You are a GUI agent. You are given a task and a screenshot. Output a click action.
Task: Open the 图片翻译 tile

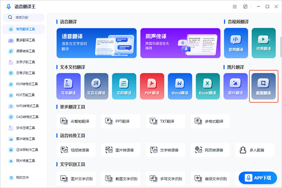click(x=235, y=86)
